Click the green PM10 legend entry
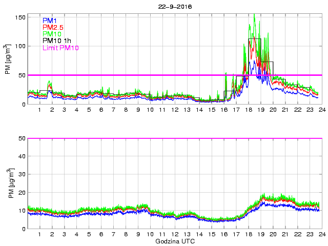The height and width of the screenshot is (246, 328). coord(52,34)
